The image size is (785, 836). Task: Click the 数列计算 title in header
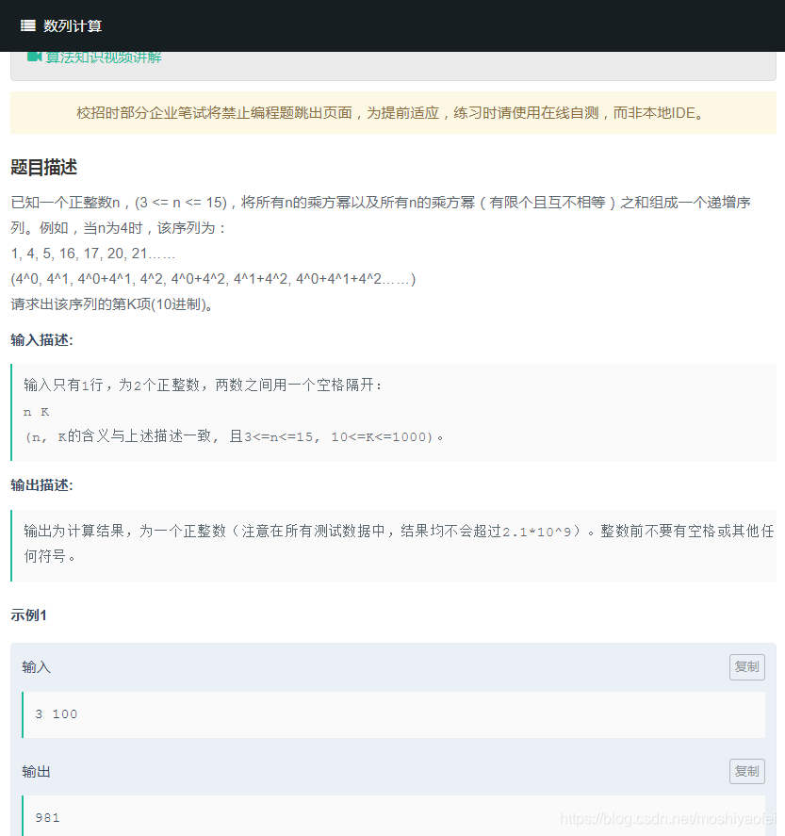(73, 25)
